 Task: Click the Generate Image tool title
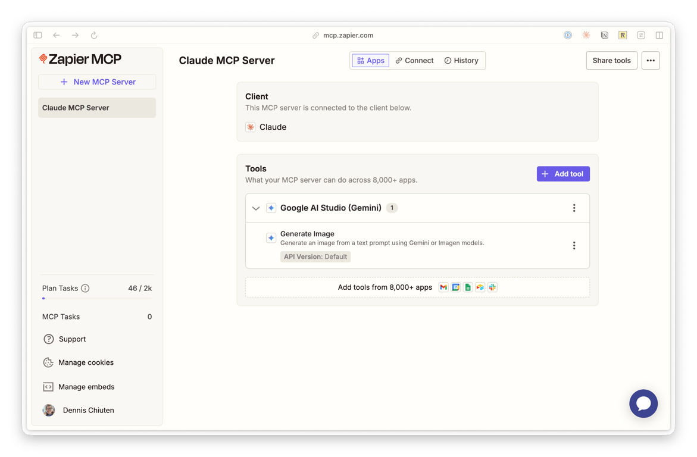tap(307, 234)
